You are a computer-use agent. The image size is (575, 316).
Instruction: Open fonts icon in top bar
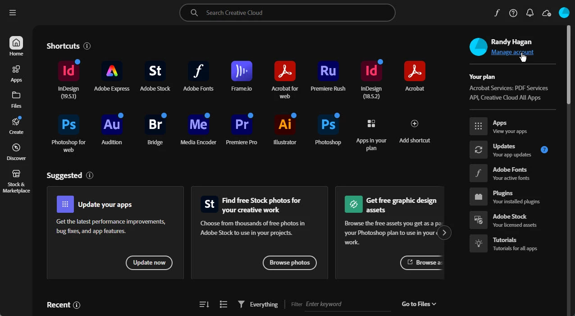click(497, 13)
